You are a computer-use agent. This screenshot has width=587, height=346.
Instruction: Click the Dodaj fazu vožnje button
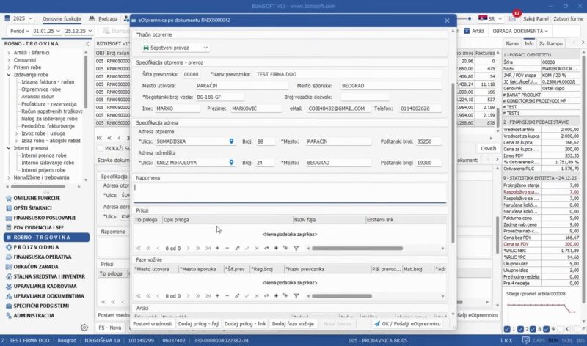click(291, 323)
